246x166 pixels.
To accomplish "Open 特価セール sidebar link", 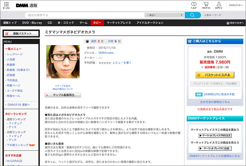I will (13, 96).
